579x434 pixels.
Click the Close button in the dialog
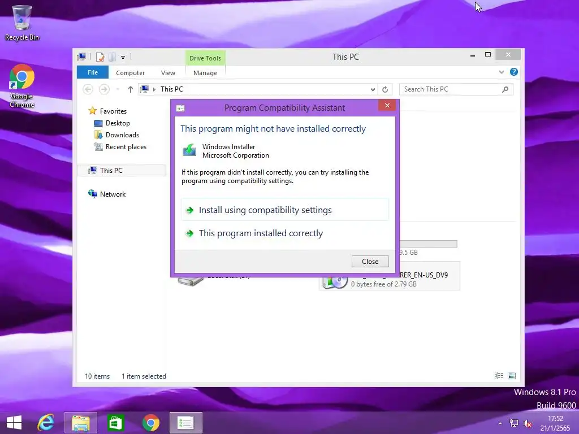370,261
